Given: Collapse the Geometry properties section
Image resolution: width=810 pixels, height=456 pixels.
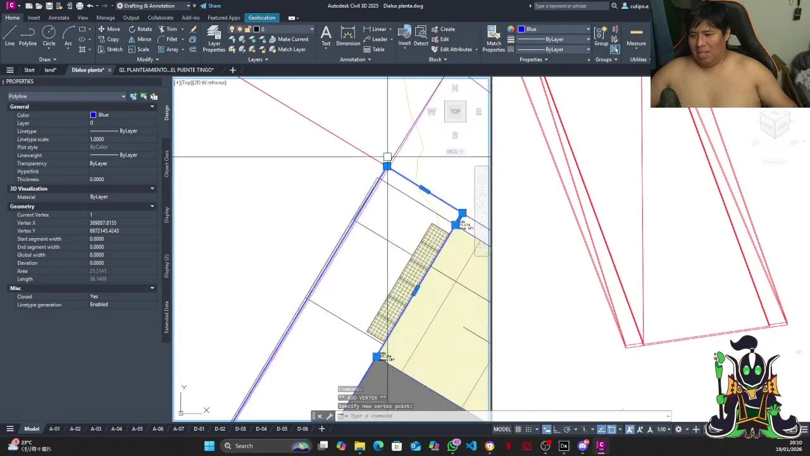Looking at the screenshot, I should 152,206.
